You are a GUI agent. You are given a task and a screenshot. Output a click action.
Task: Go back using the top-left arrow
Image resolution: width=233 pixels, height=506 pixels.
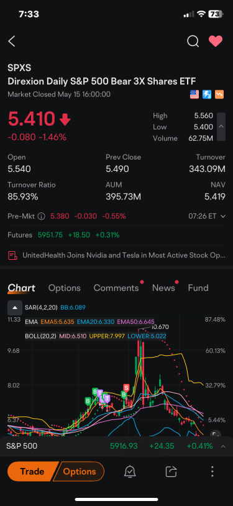12,41
